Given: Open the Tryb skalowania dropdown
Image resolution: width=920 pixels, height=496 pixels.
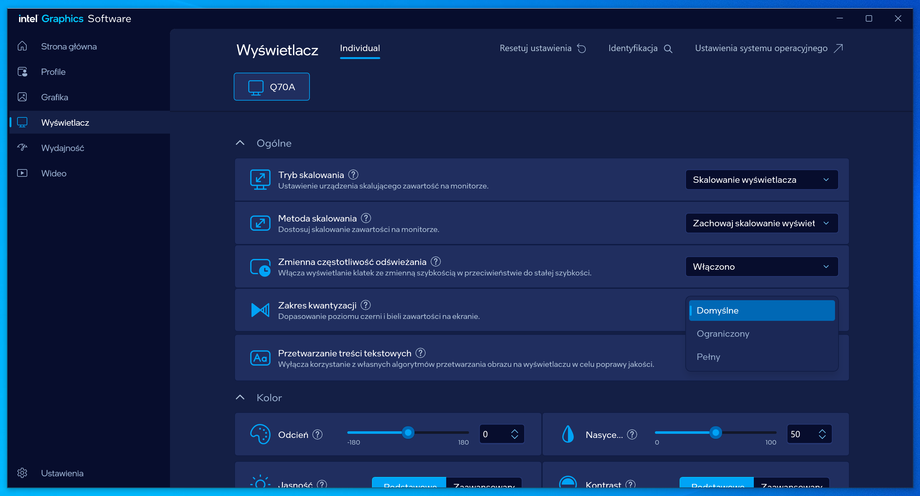Looking at the screenshot, I should [761, 180].
